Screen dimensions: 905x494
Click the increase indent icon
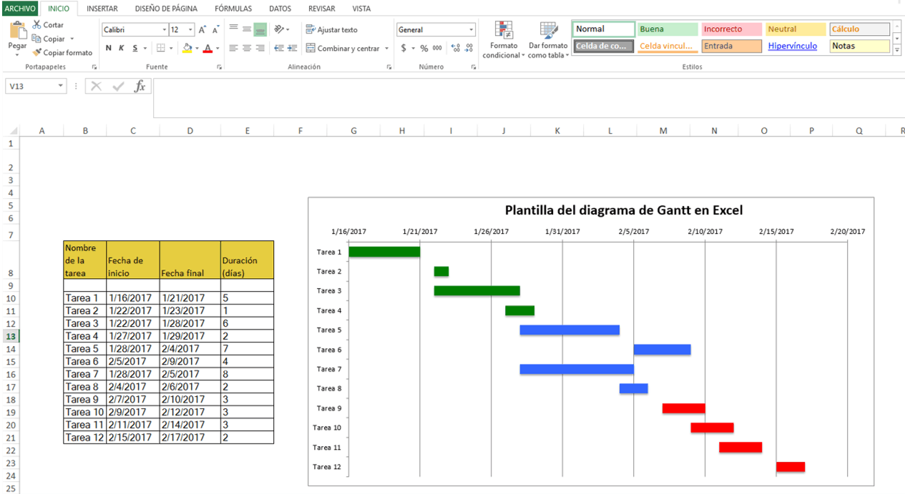[292, 48]
